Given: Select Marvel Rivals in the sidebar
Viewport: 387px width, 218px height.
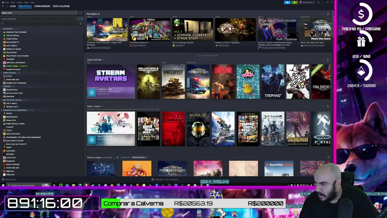Looking at the screenshot, I should [11, 52].
